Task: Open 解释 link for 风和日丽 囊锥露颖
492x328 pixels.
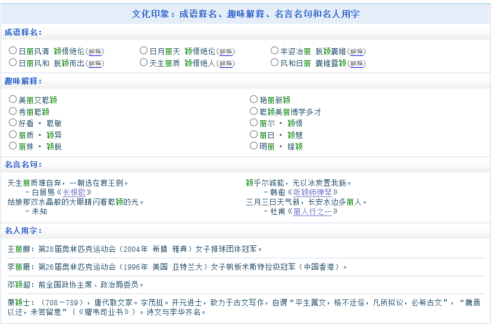Action: [x=357, y=63]
